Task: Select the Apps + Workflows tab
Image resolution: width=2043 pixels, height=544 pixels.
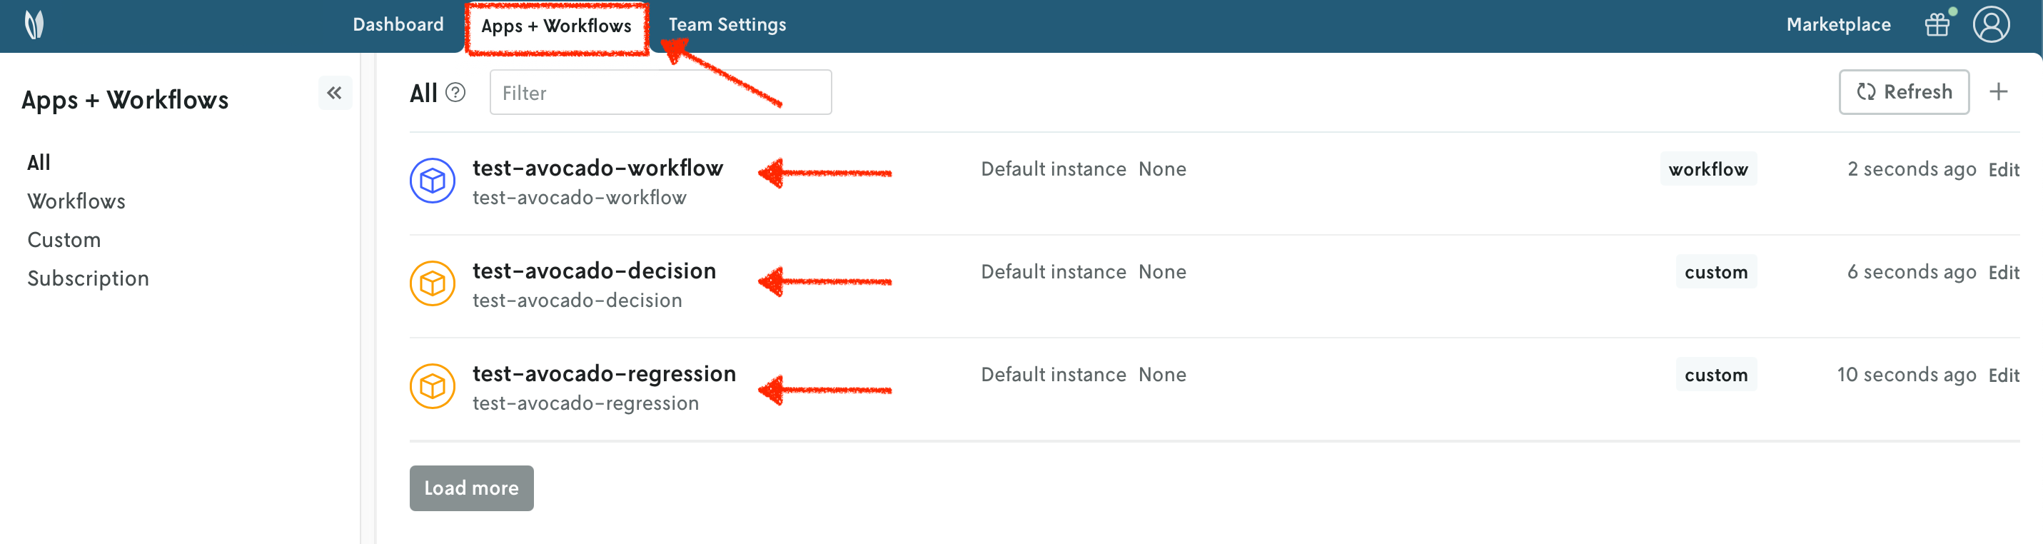Action: [556, 26]
